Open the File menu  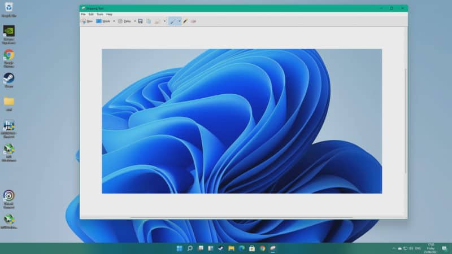pyautogui.click(x=83, y=14)
